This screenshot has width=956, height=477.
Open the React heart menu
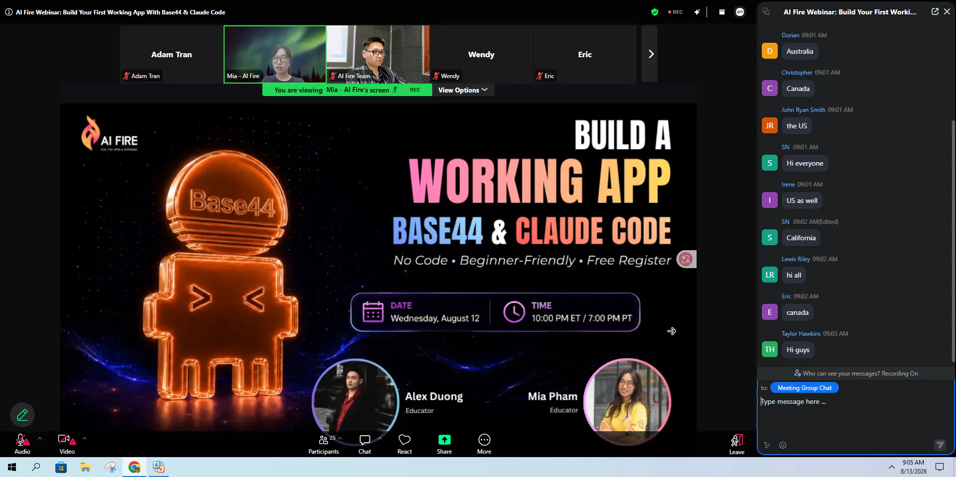coord(404,444)
